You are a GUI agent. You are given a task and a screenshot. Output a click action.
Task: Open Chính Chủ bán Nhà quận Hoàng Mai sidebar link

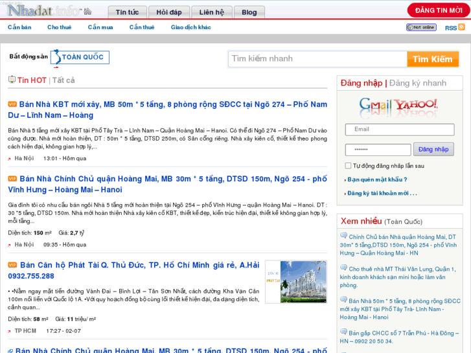click(x=398, y=245)
